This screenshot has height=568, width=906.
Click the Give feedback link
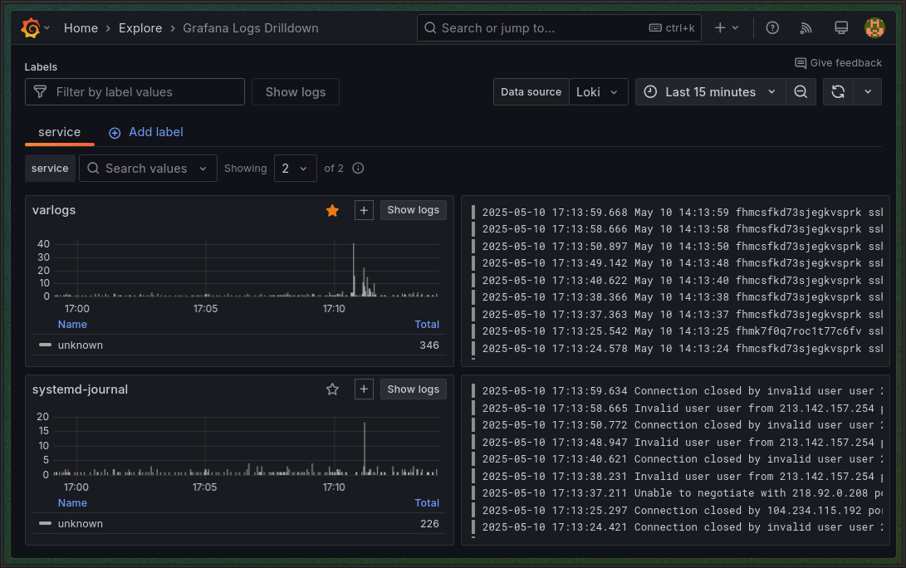[x=838, y=63]
